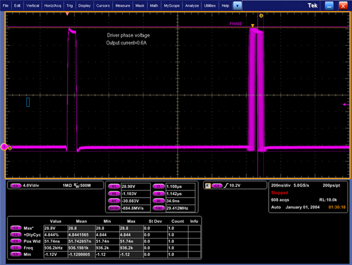Click the PHASE waveform label
The width and height of the screenshot is (352, 265).
click(x=236, y=24)
